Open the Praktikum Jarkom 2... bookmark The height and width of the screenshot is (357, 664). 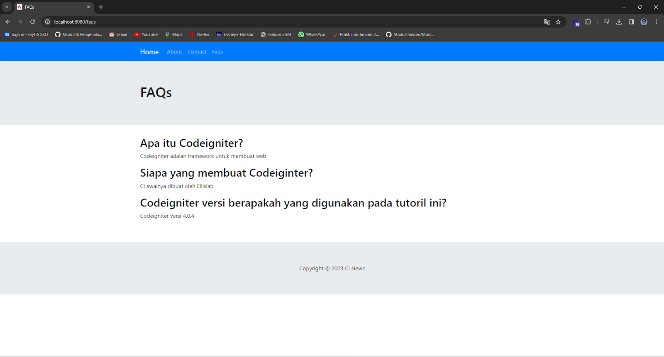(356, 34)
